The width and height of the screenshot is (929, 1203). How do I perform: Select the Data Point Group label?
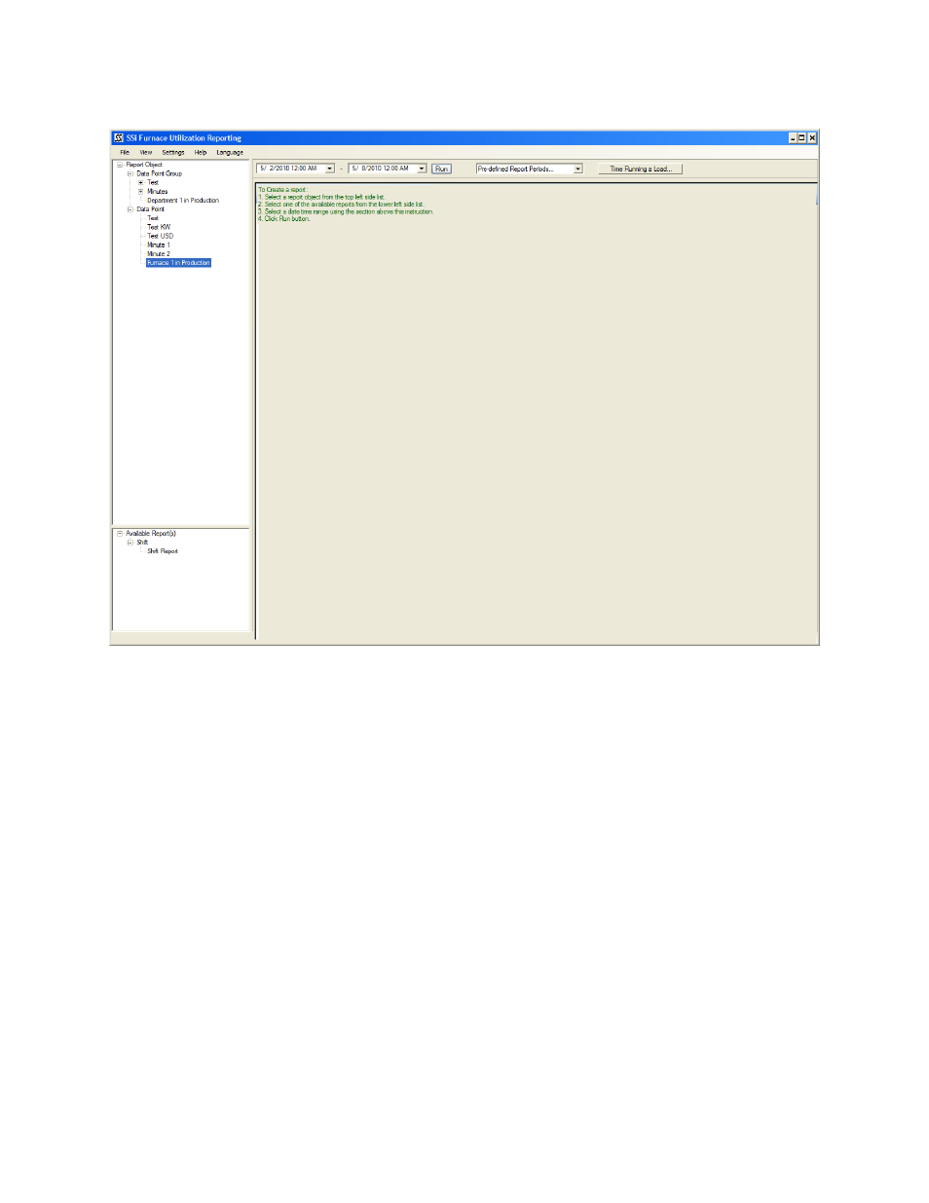click(x=160, y=173)
